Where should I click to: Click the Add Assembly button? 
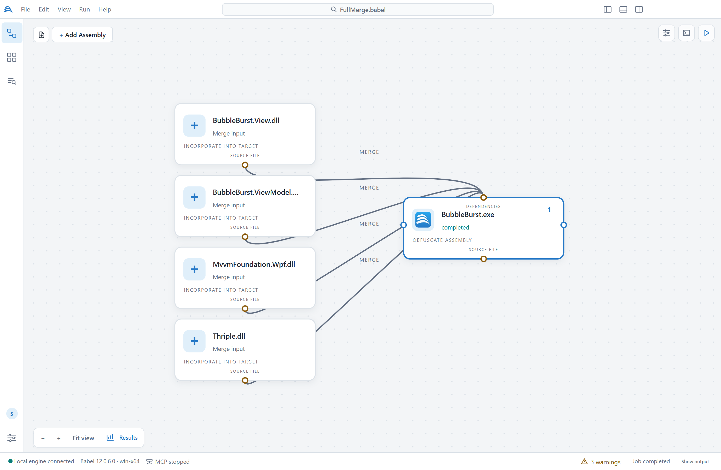tap(82, 35)
